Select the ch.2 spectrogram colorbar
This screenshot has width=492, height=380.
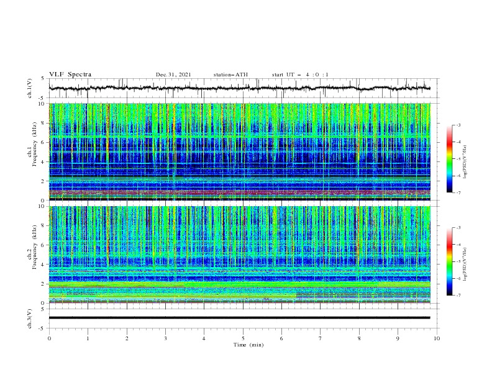click(x=449, y=261)
